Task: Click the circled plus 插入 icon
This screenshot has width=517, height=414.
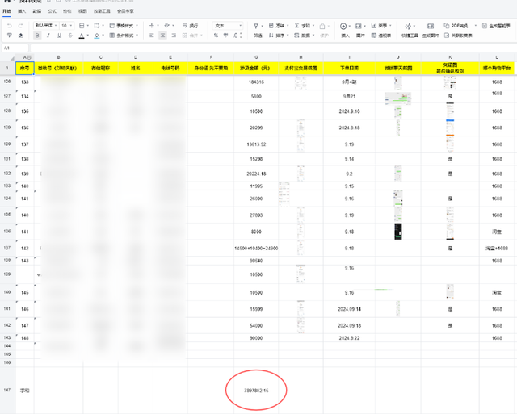Action: point(343,26)
